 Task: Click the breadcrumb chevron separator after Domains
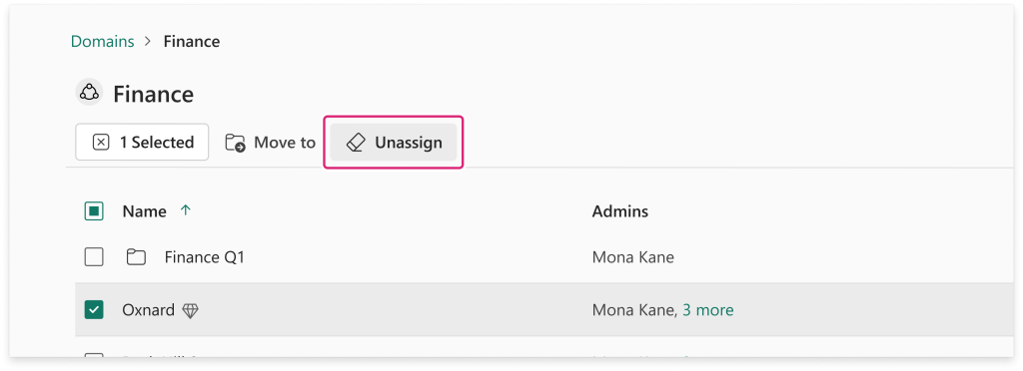click(149, 42)
